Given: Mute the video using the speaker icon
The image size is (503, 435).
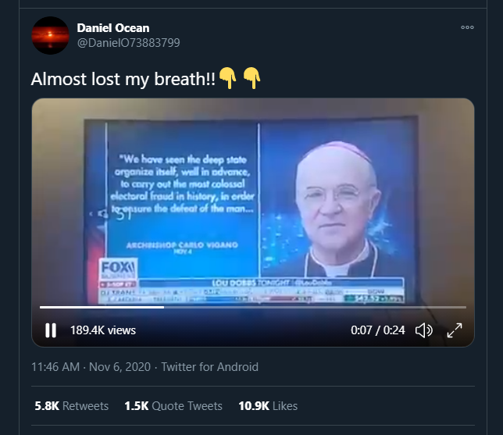Looking at the screenshot, I should (x=424, y=330).
